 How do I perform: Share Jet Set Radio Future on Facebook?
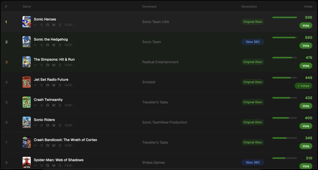click(x=48, y=85)
